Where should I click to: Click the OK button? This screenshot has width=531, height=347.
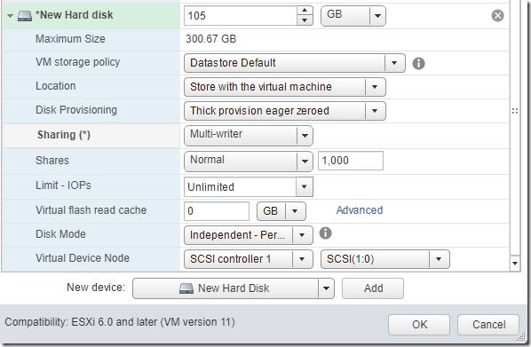(419, 325)
